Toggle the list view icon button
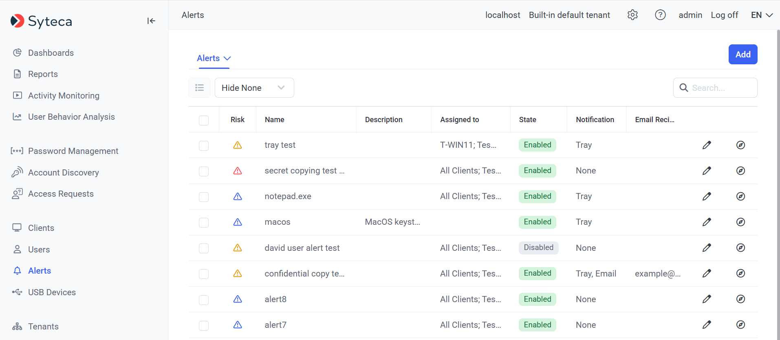 [x=199, y=88]
